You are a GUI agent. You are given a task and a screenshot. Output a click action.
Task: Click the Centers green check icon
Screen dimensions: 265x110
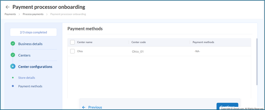point(13,55)
